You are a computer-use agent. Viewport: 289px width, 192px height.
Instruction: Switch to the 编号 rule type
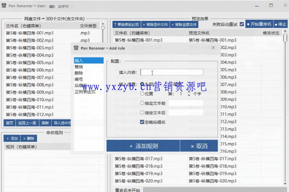[89, 79]
